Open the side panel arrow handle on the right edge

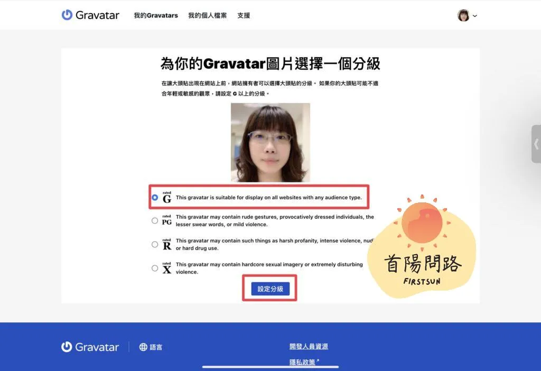(536, 144)
